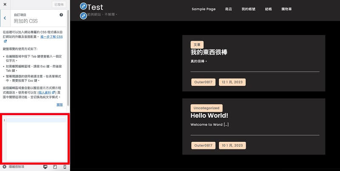Open the 結帳 checkout menu item

[269, 9]
